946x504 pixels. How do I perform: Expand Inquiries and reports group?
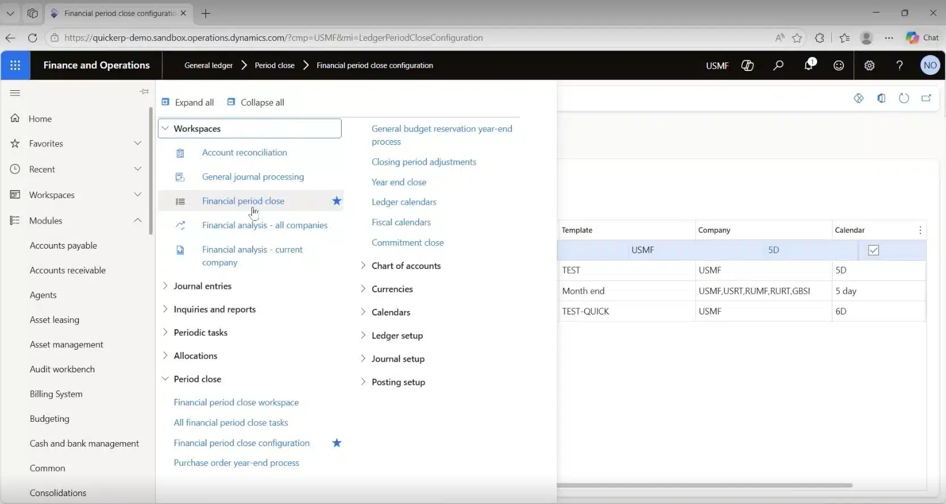pyautogui.click(x=165, y=309)
